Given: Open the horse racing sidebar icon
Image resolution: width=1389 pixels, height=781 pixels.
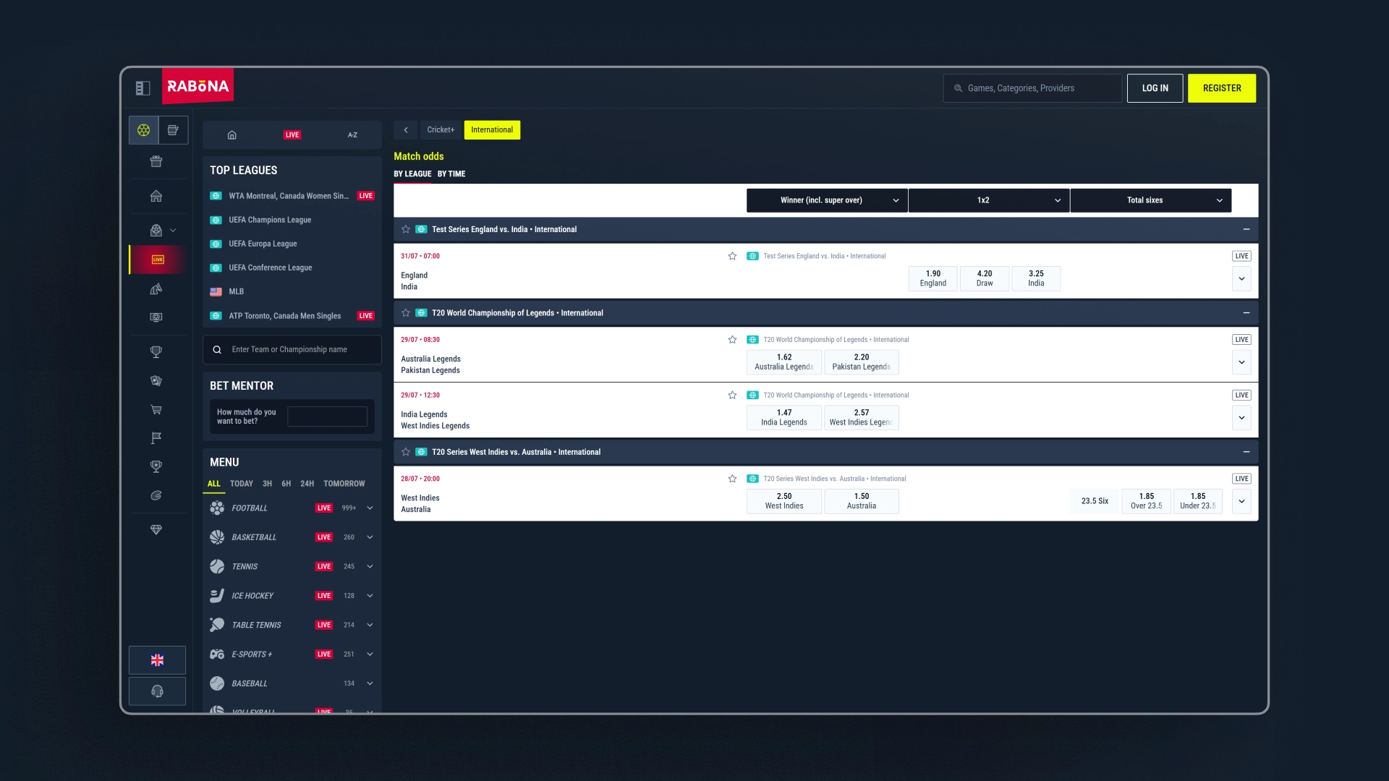Looking at the screenshot, I should tap(156, 289).
